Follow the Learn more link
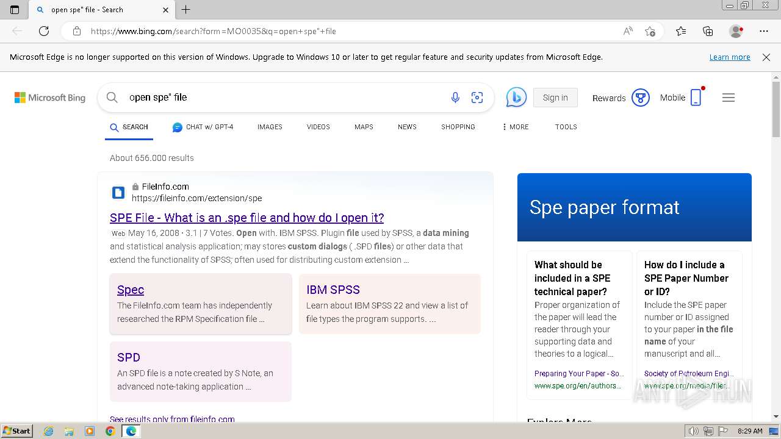This screenshot has height=439, width=781. tap(730, 57)
